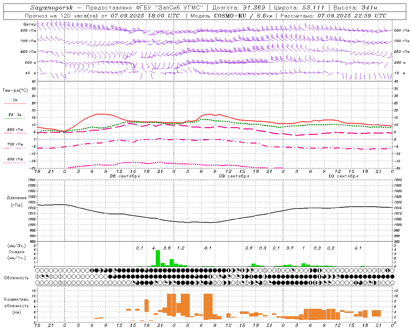Click the 'Высота: 341м' elevation value
Image resolution: width=411 pixels, height=328 pixels.
pos(355,8)
